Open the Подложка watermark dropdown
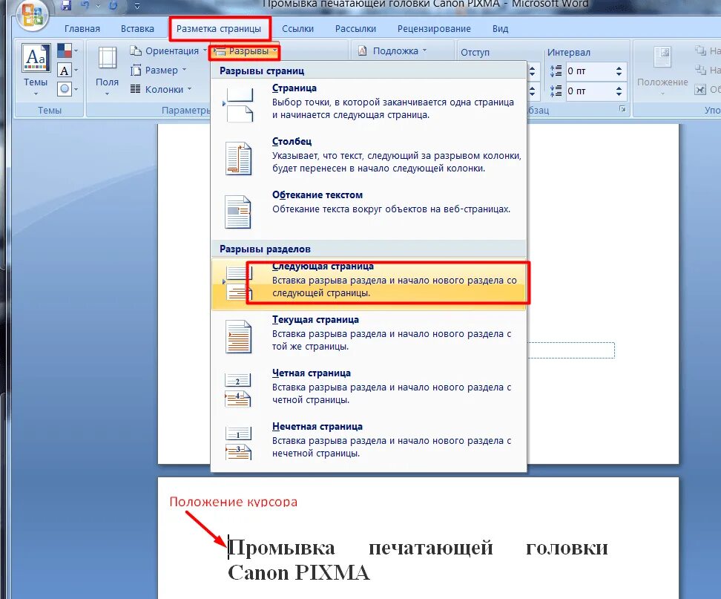This screenshot has width=721, height=599. pos(392,51)
